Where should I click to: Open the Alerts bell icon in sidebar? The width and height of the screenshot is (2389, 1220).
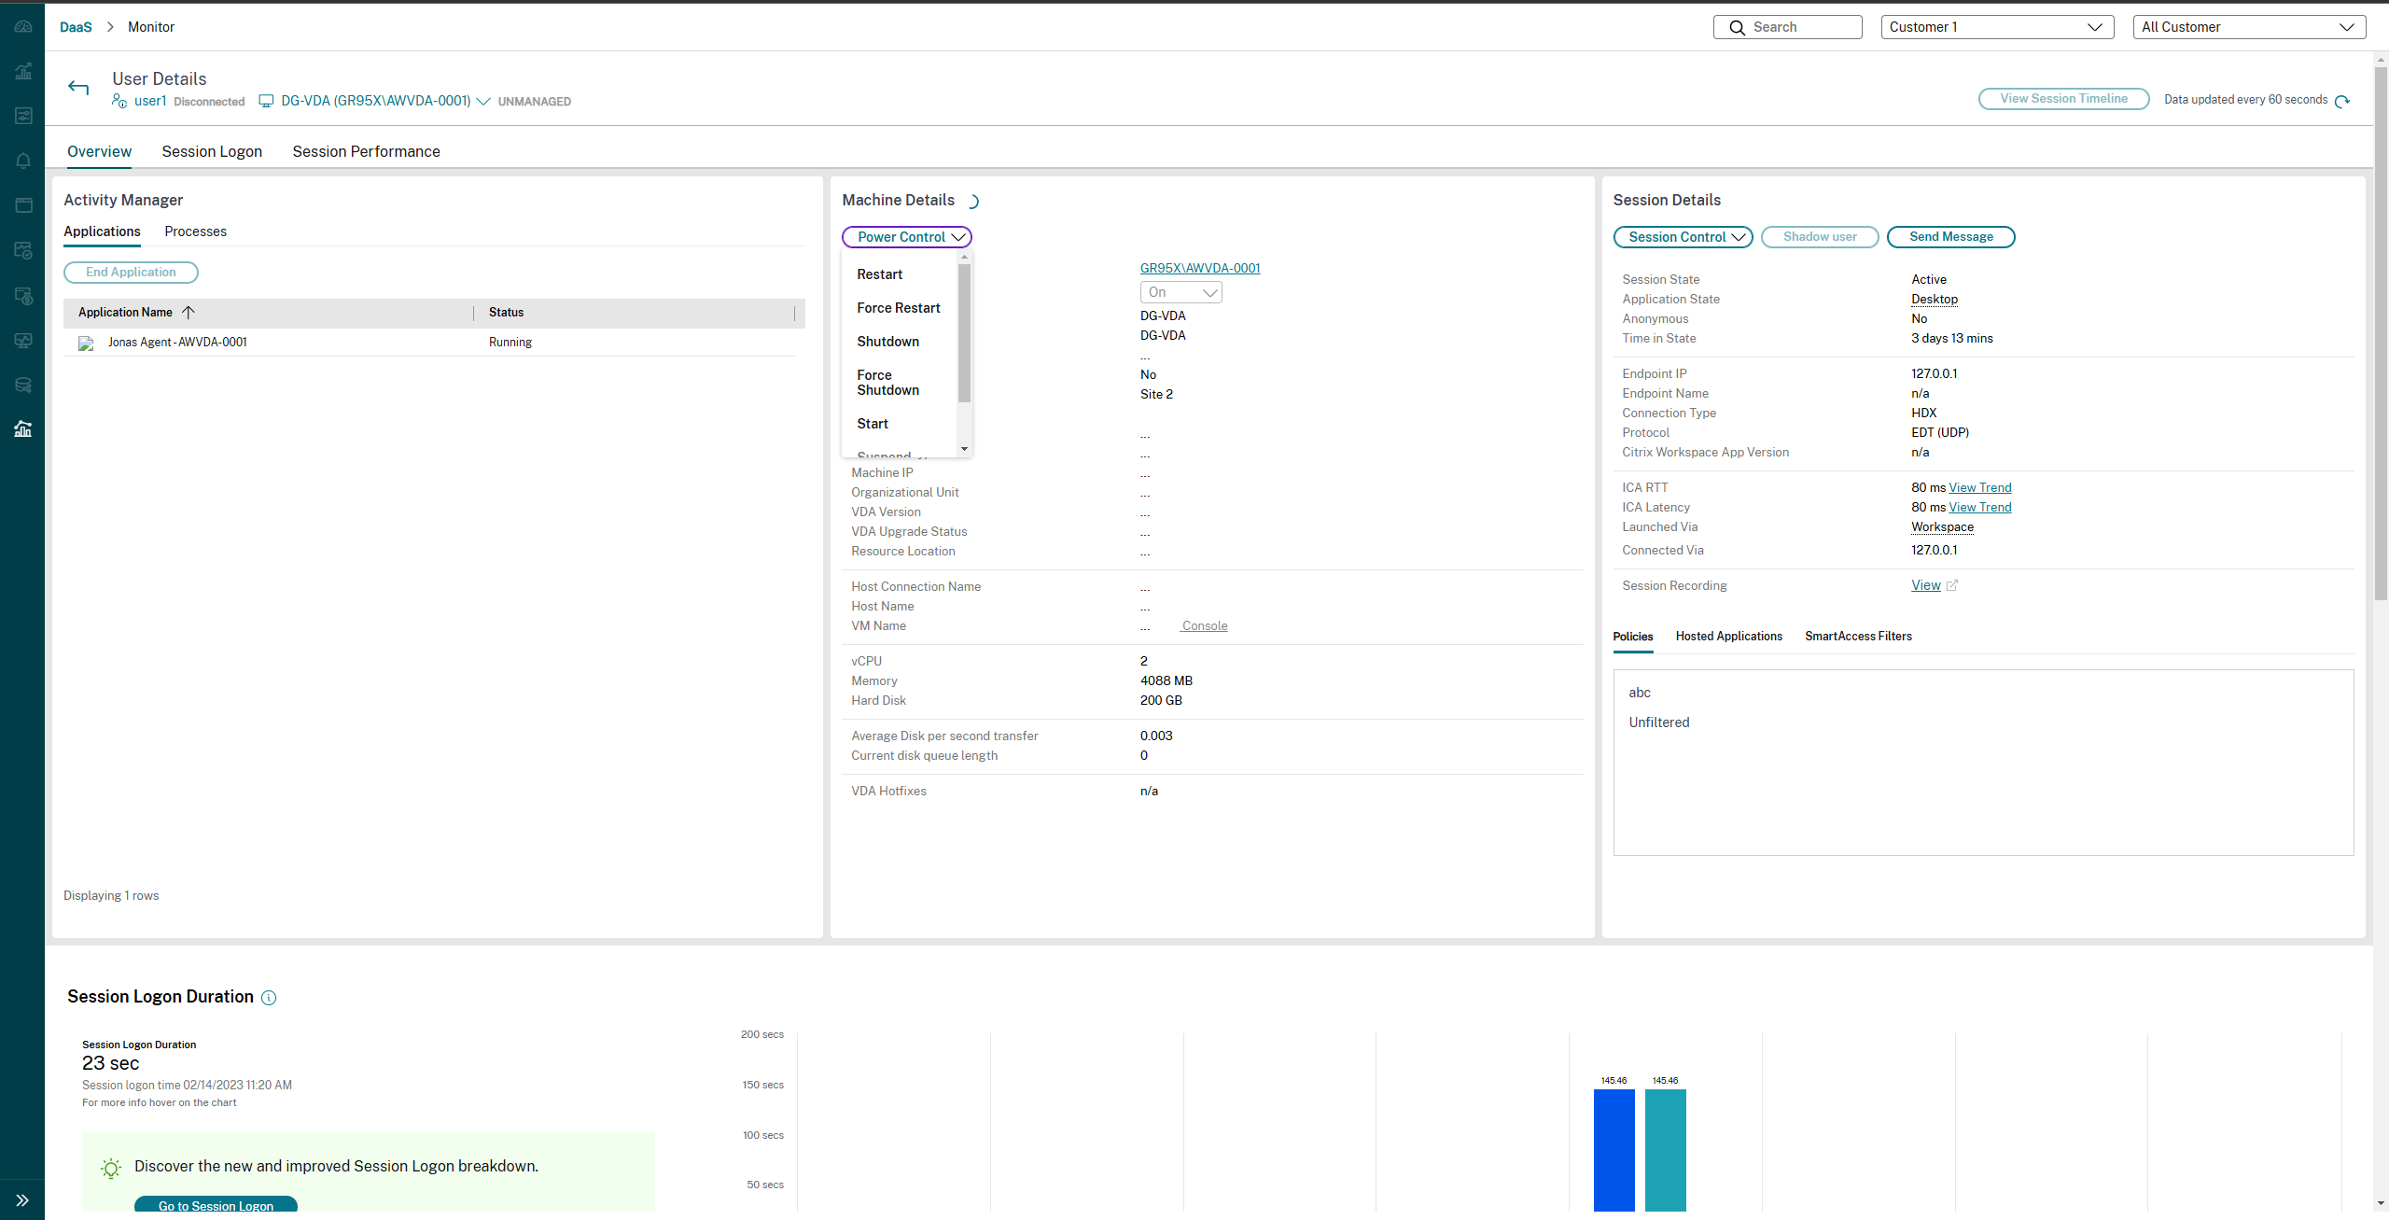[23, 161]
